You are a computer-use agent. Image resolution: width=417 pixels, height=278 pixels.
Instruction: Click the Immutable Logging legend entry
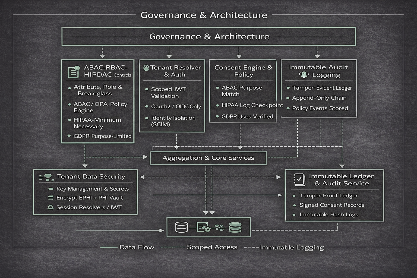pyautogui.click(x=292, y=248)
